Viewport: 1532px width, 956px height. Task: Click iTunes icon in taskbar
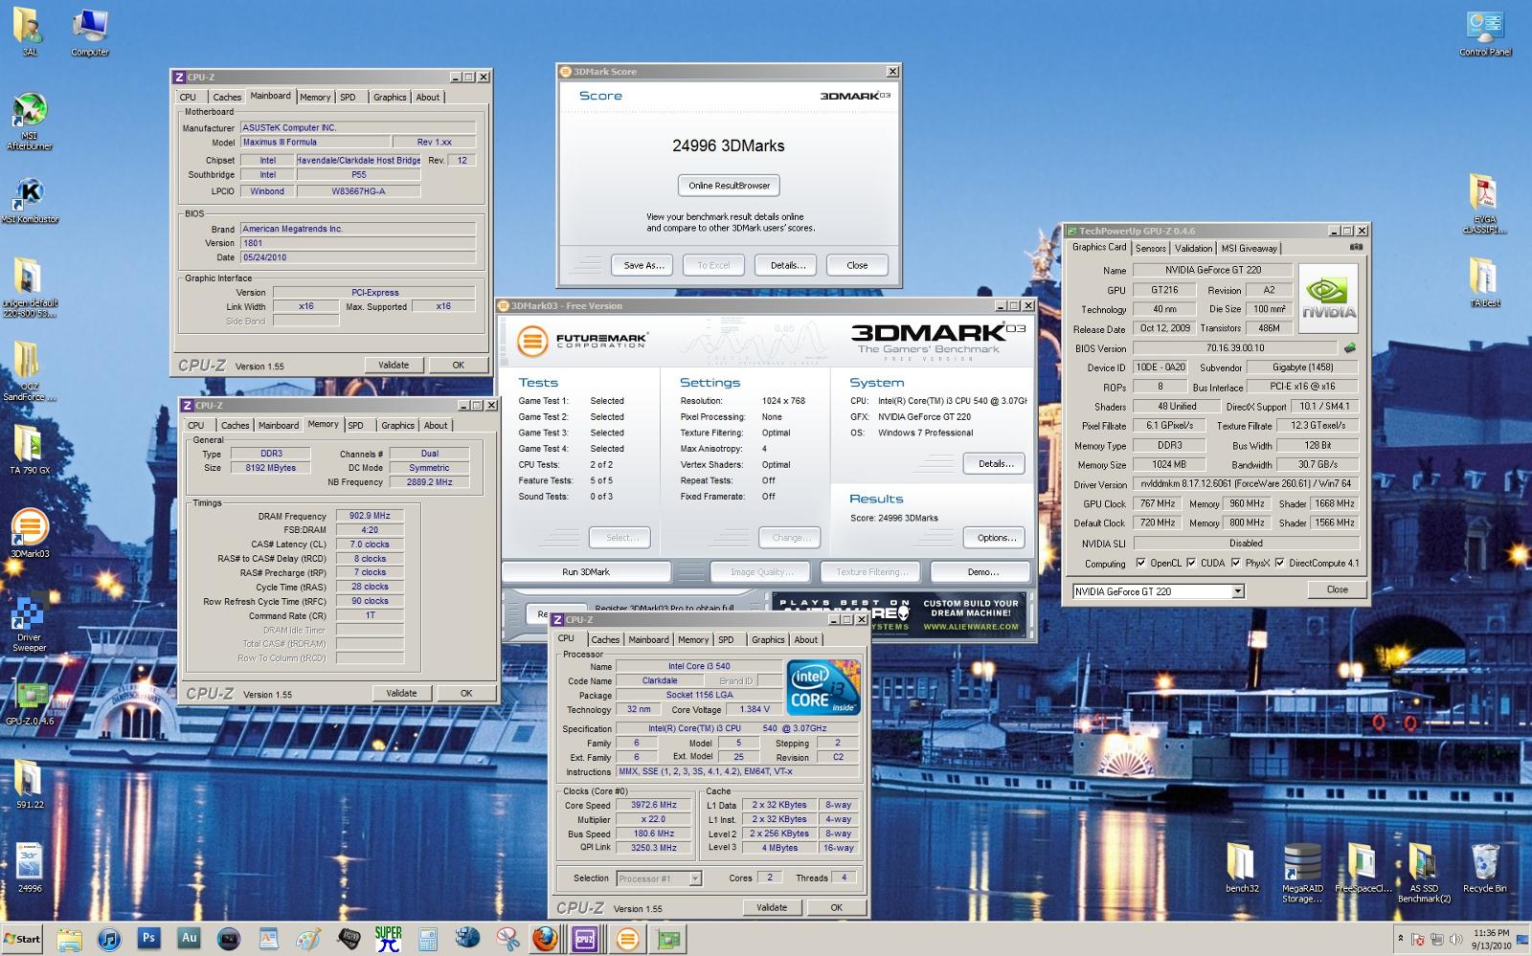(108, 939)
